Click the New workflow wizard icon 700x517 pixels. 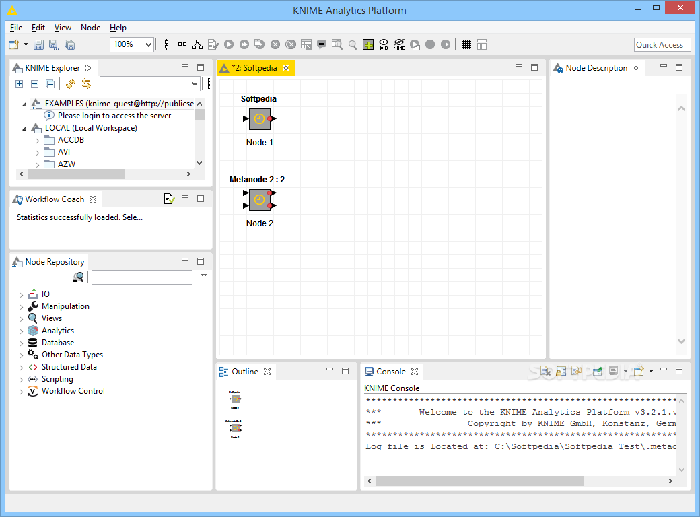(x=14, y=44)
